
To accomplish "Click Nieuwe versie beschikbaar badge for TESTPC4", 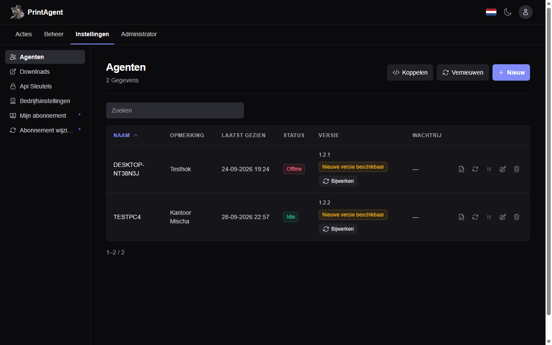I will coord(353,215).
